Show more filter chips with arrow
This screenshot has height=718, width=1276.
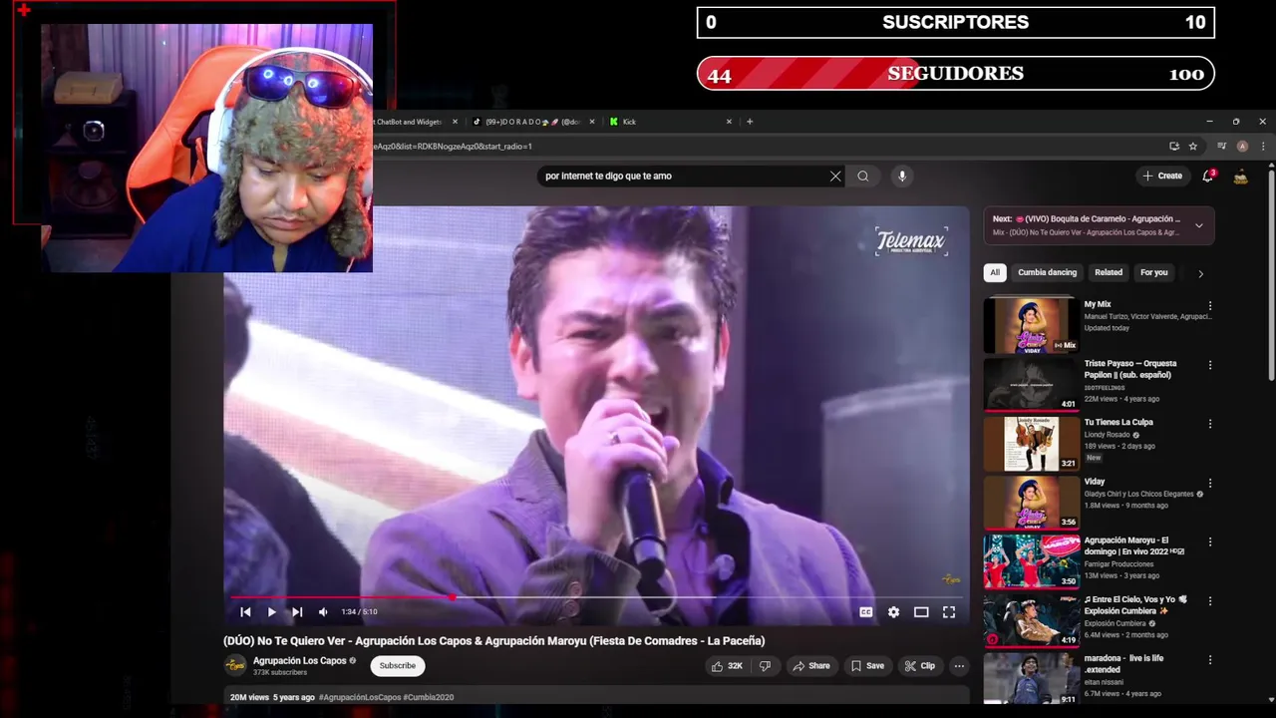(1200, 273)
